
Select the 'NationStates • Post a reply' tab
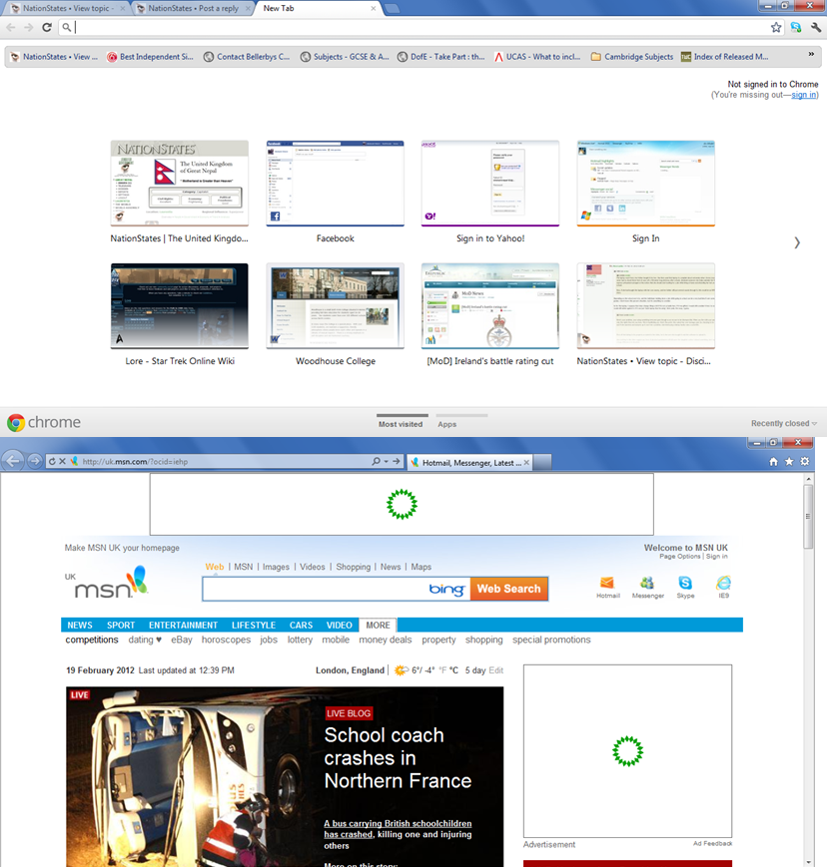coord(190,8)
